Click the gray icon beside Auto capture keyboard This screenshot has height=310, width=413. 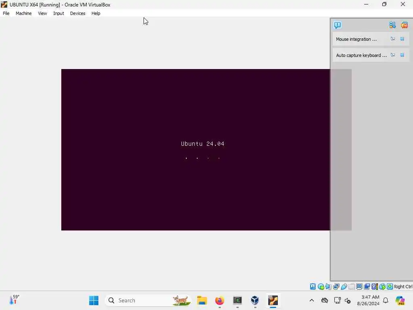[x=393, y=55]
